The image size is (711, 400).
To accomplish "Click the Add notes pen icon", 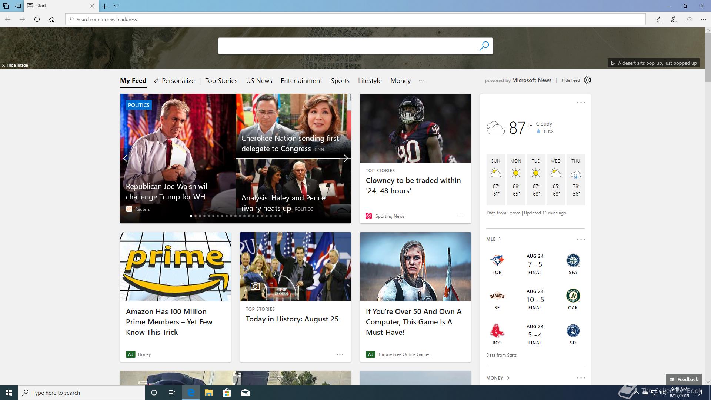I will coord(674,19).
